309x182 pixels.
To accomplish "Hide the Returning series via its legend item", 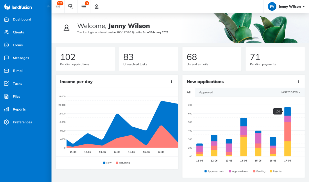I will [122, 163].
